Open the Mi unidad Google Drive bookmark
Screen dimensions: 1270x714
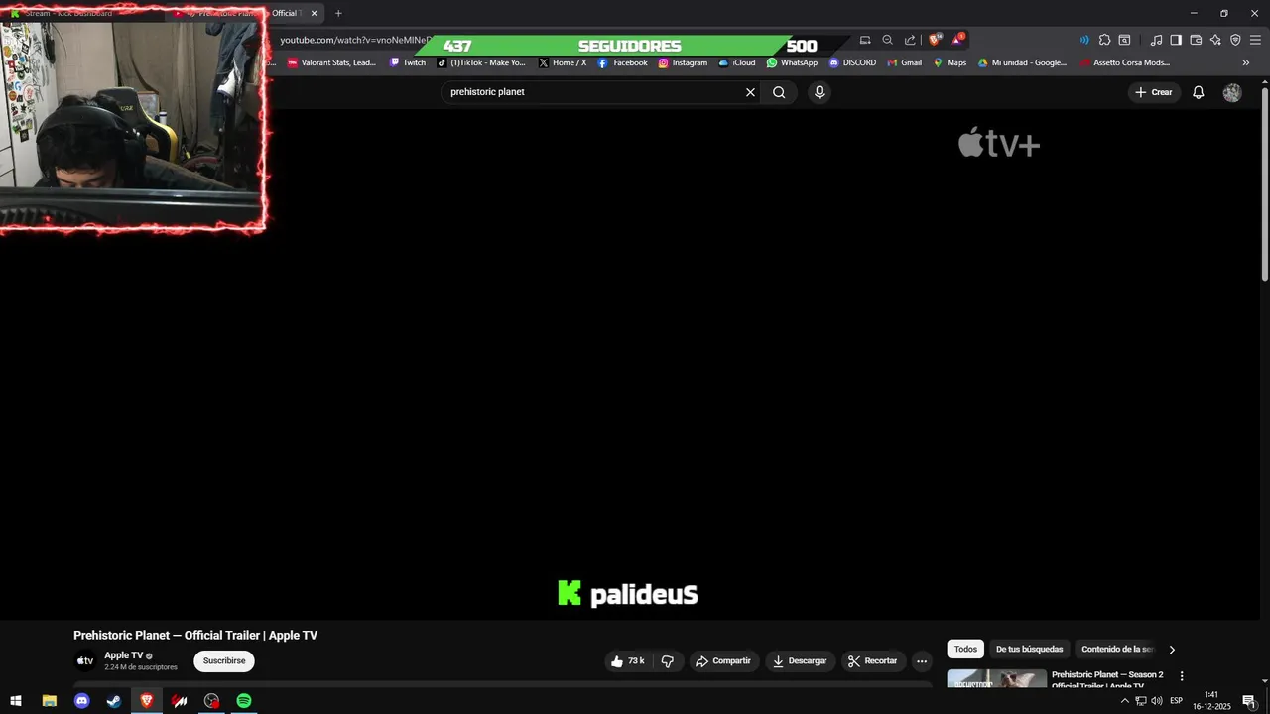[x=1022, y=62]
